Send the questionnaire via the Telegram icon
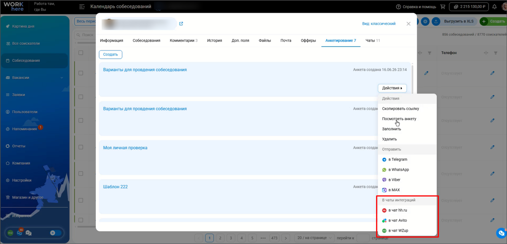 pos(384,160)
